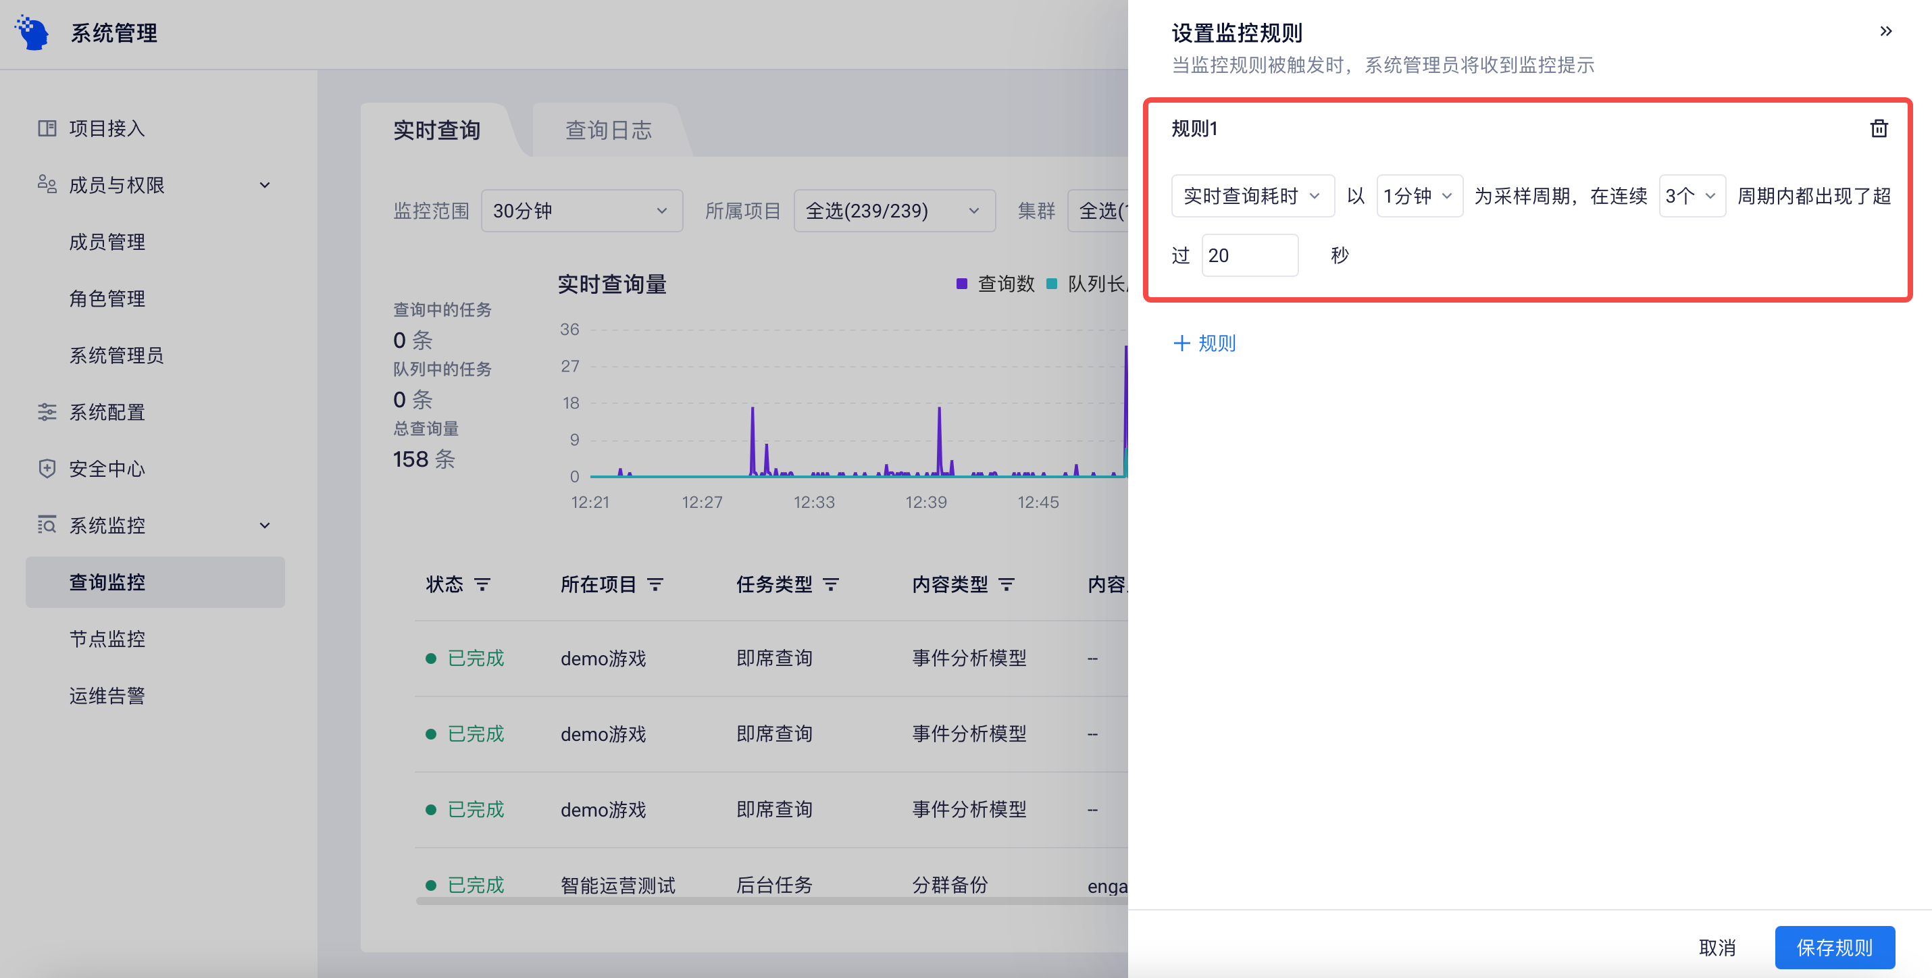Click the 实时查询量 chart title

coord(612,284)
